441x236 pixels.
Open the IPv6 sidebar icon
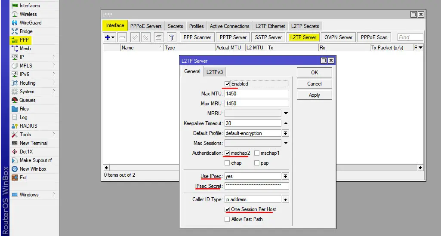pyautogui.click(x=15, y=74)
